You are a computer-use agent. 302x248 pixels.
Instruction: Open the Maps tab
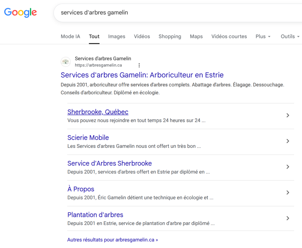(196, 36)
